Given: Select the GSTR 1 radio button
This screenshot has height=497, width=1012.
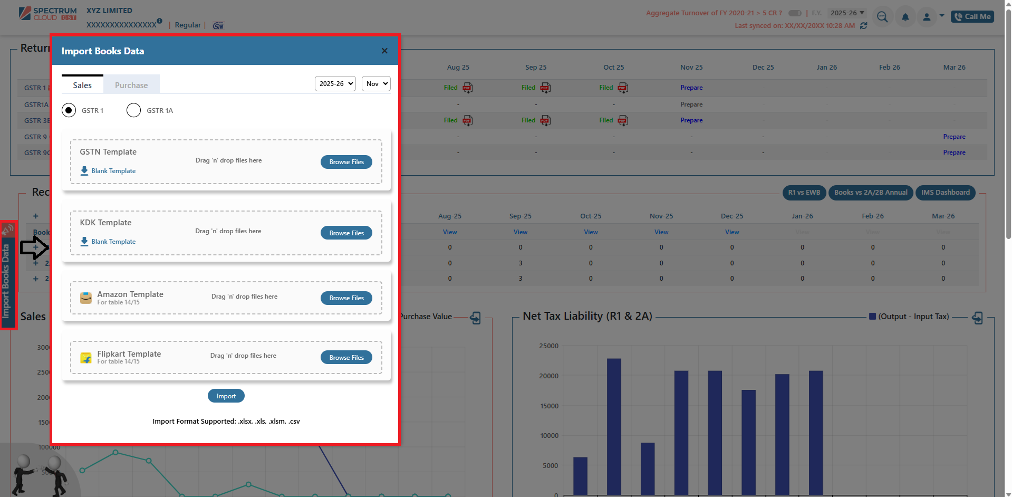Looking at the screenshot, I should point(69,110).
